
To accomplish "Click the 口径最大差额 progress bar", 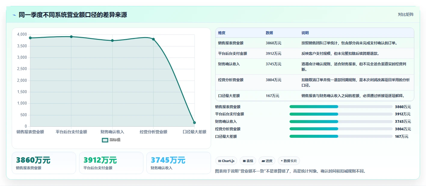I will pyautogui.click(x=341, y=136).
